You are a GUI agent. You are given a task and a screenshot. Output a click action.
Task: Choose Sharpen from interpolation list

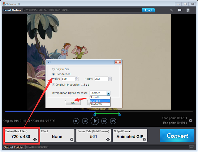[x=100, y=101]
